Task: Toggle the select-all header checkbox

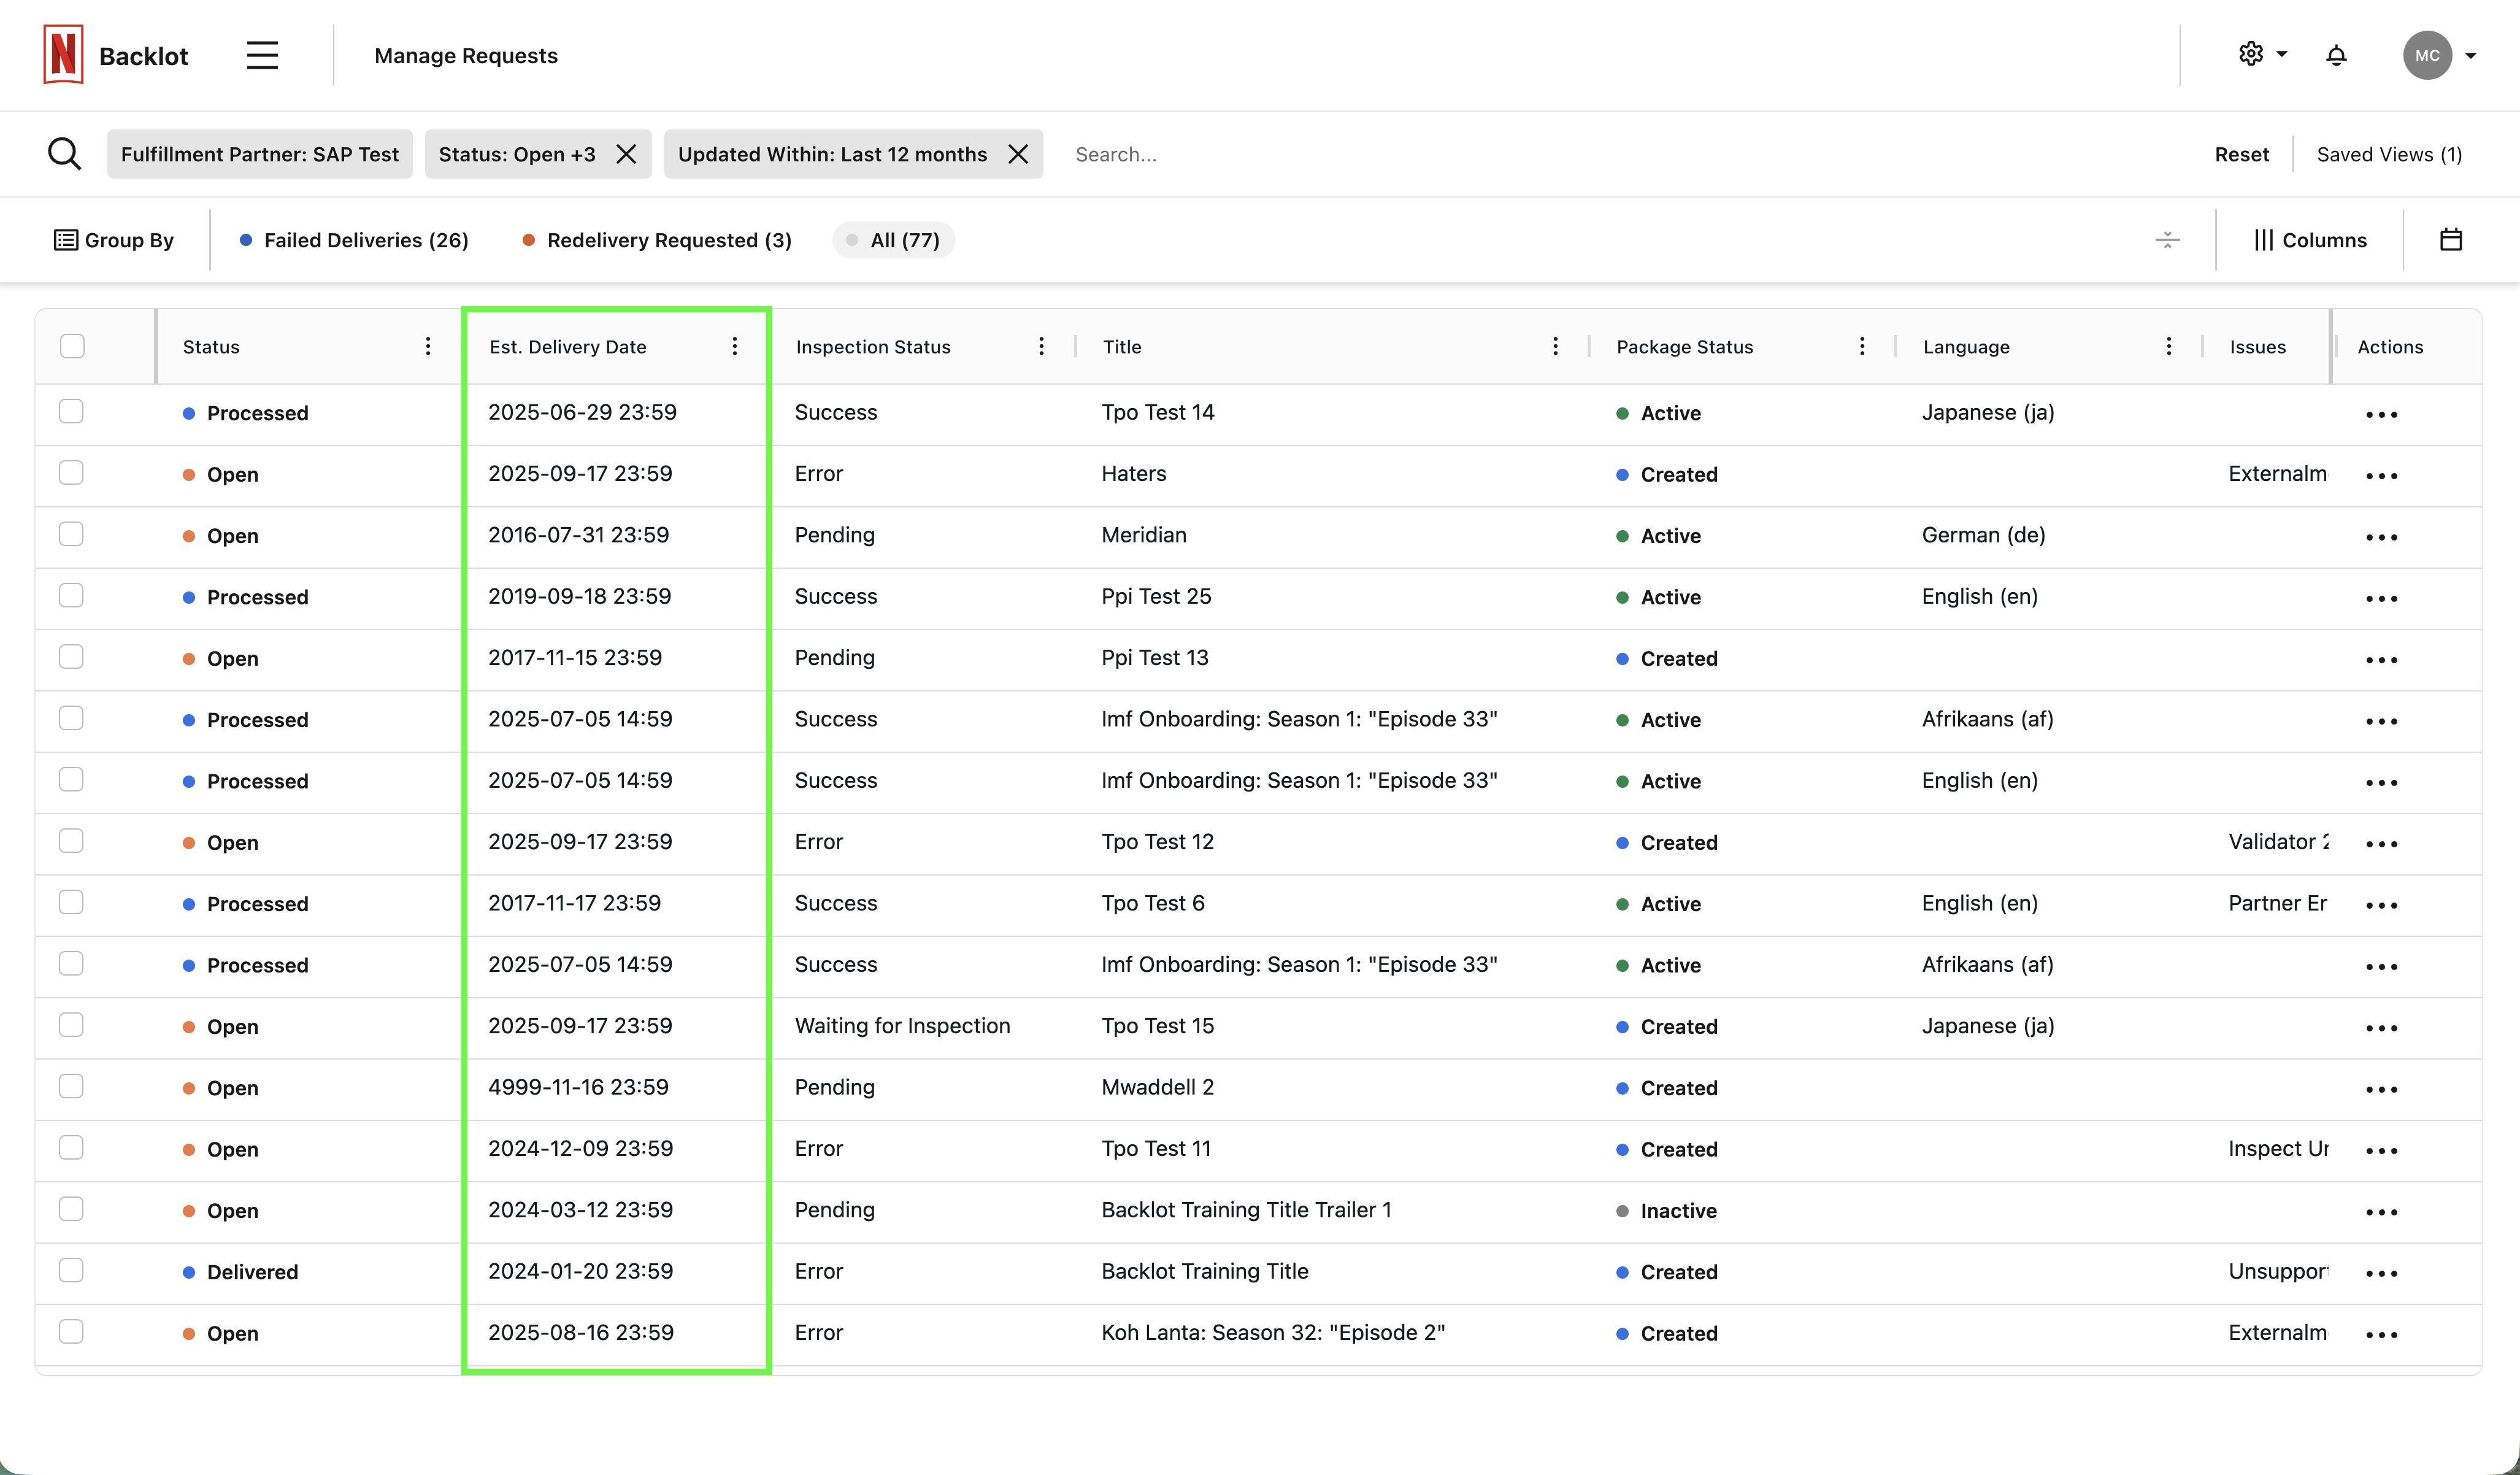Action: 72,346
